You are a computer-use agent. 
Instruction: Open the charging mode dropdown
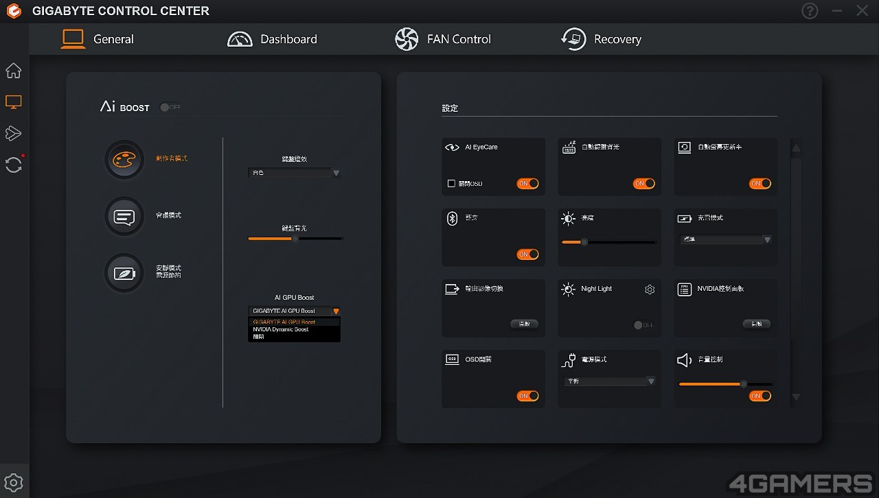[x=726, y=240]
